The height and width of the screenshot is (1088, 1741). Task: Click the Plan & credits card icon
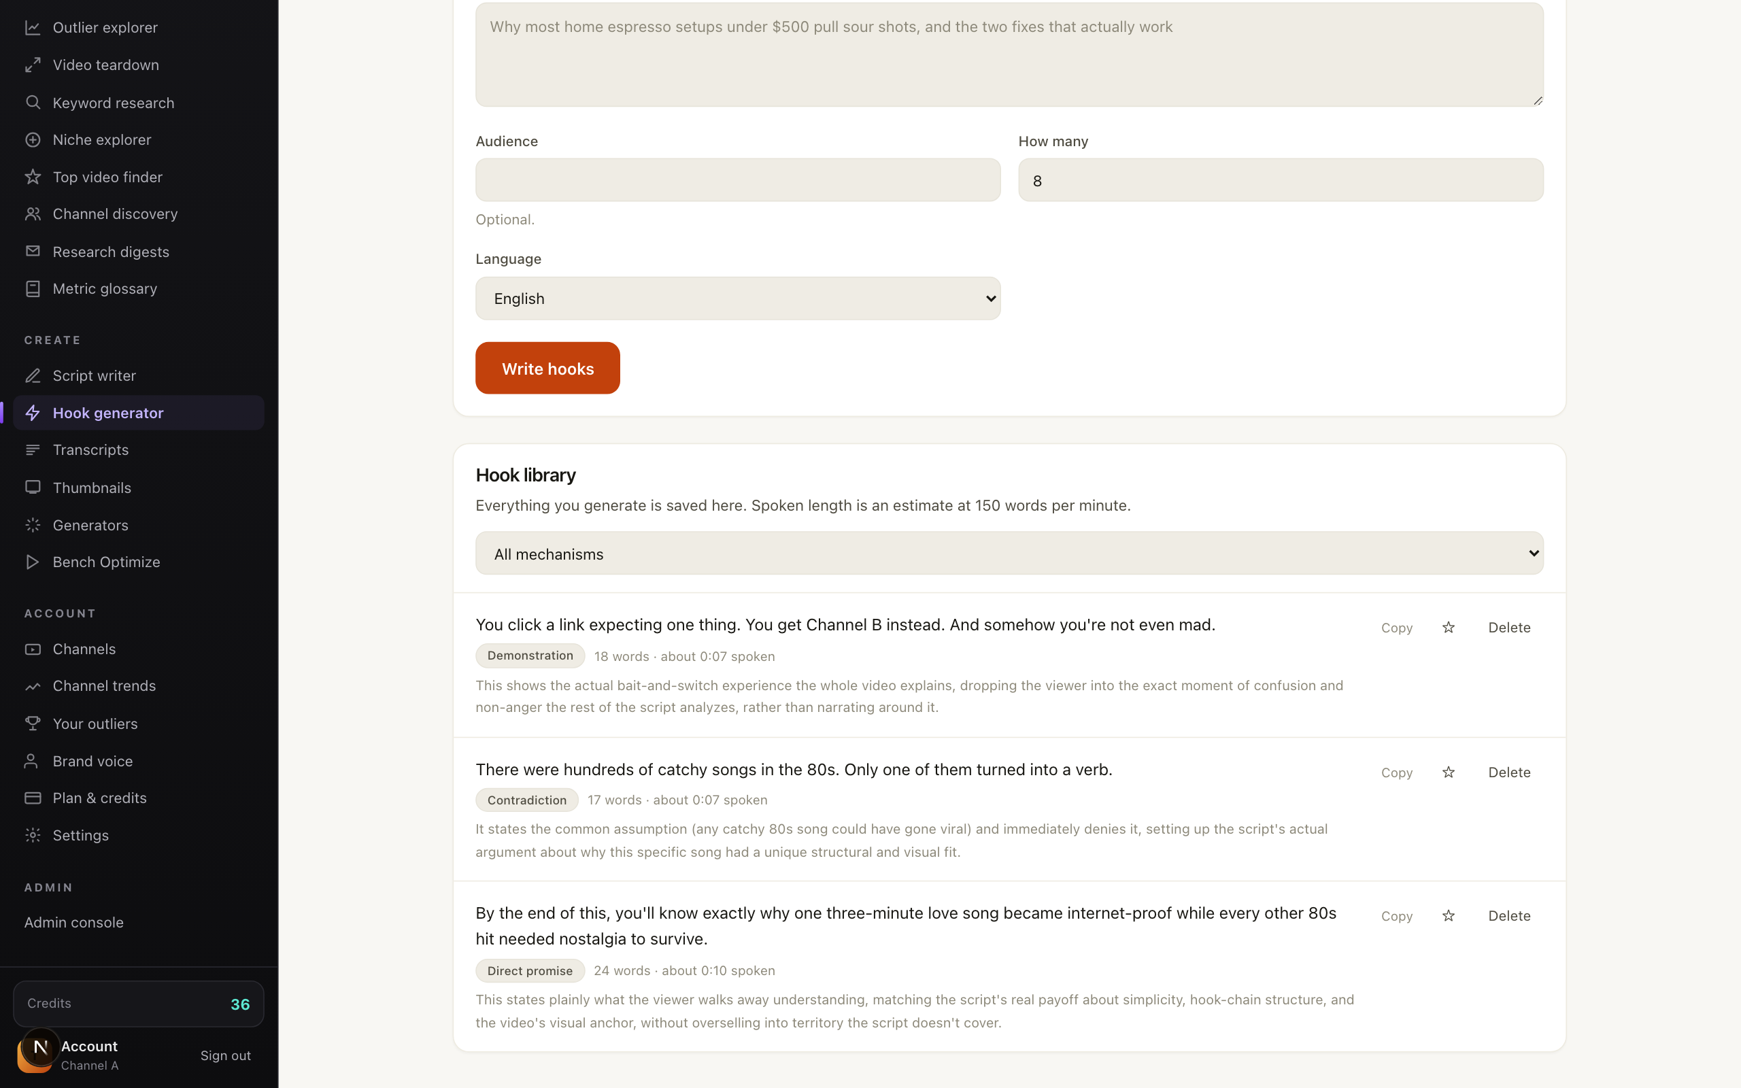pyautogui.click(x=33, y=797)
